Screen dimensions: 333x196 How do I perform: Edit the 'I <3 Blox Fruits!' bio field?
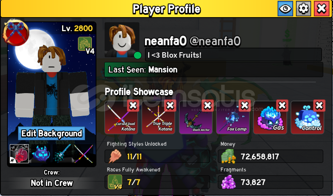[233, 55]
